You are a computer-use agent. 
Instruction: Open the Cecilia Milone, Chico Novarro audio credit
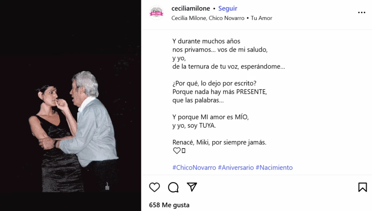208,18
